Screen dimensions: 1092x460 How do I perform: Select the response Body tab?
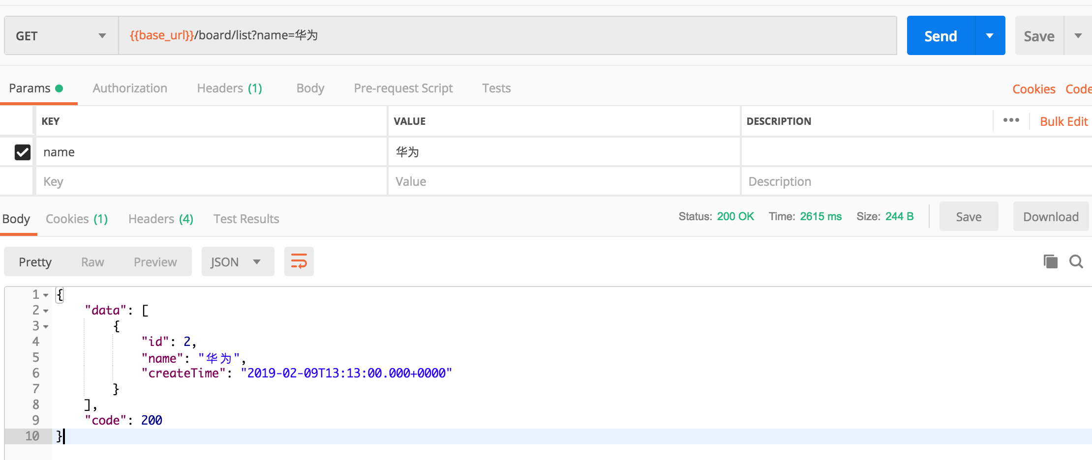tap(16, 219)
